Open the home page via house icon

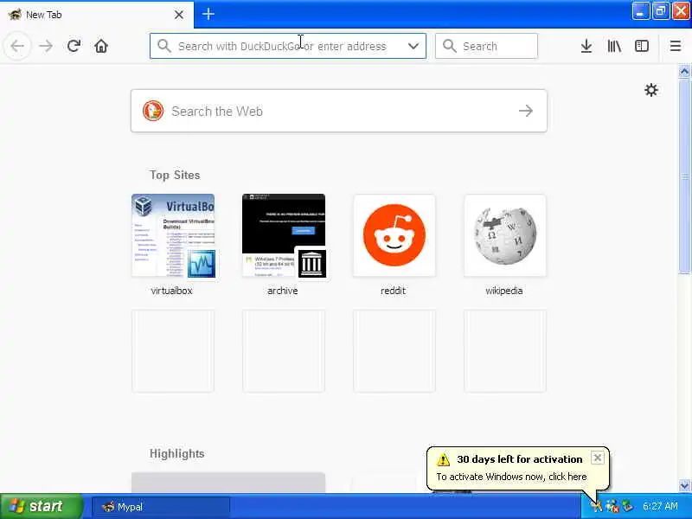(x=101, y=46)
